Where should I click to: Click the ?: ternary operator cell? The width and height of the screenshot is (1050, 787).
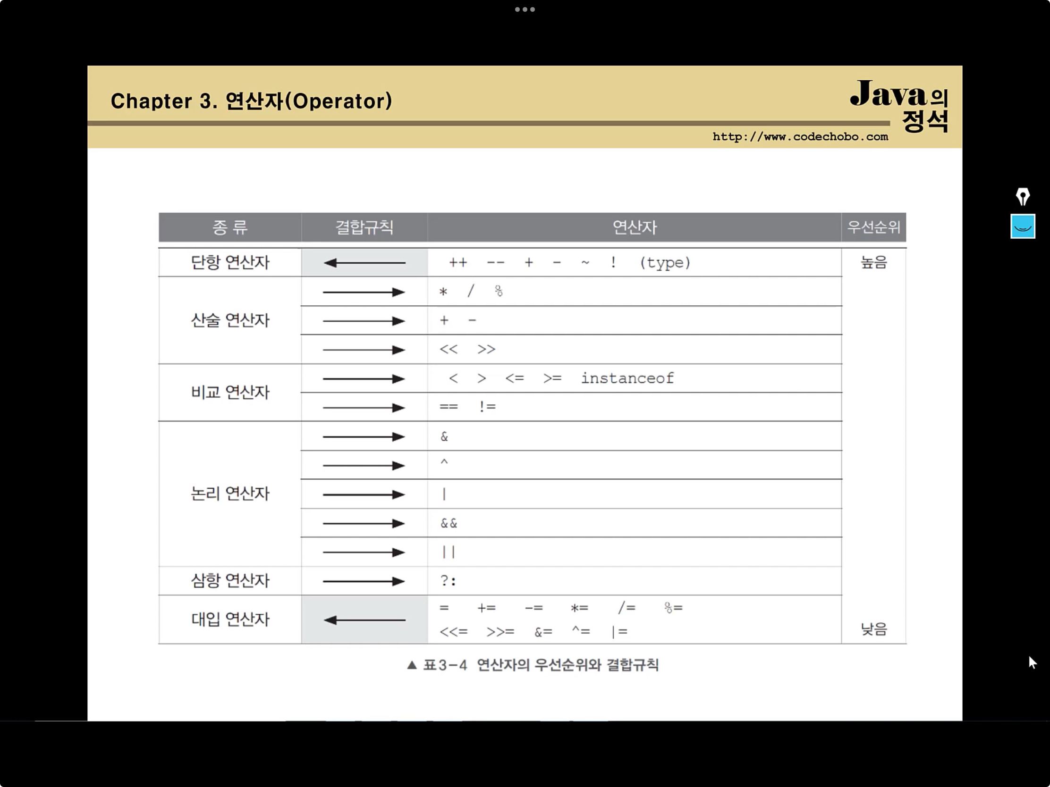(x=635, y=581)
